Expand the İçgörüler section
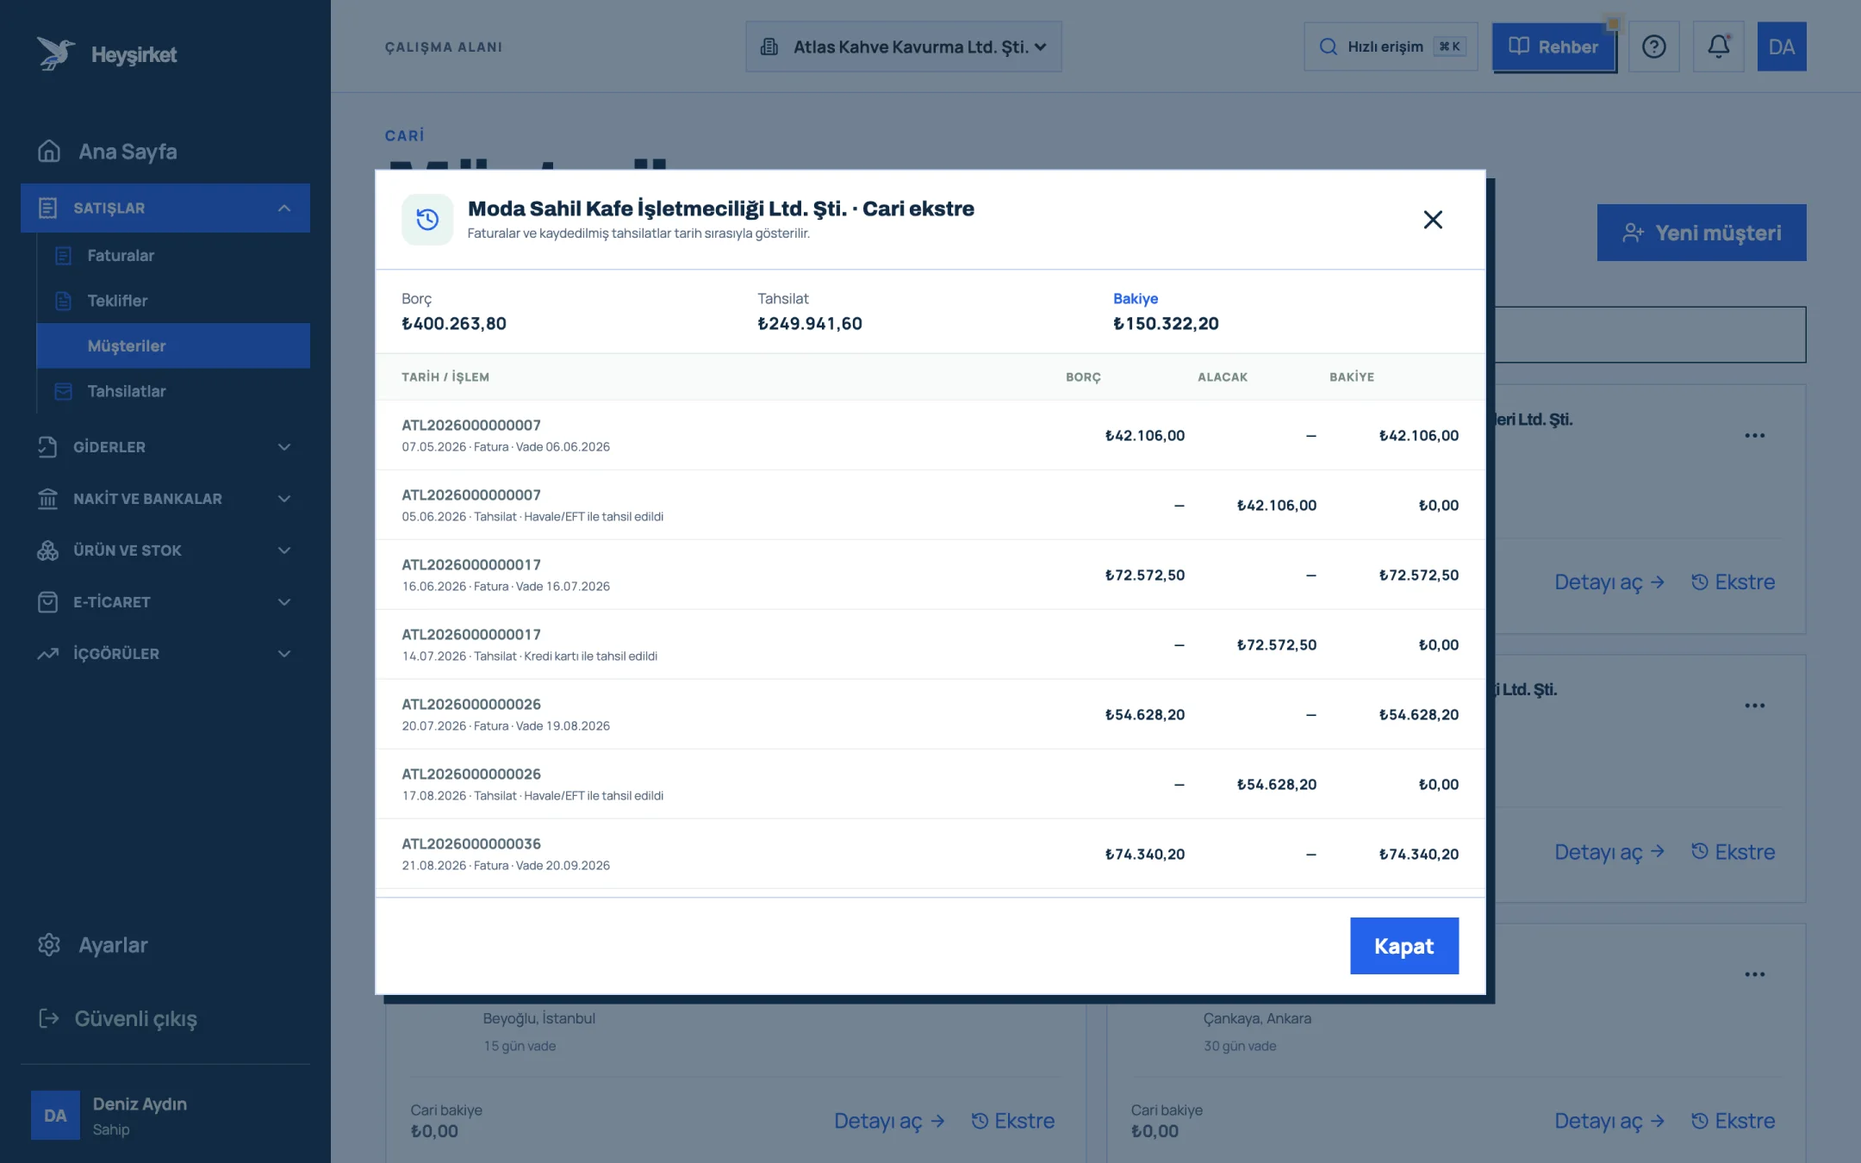Image resolution: width=1861 pixels, height=1163 pixels. [x=165, y=654]
